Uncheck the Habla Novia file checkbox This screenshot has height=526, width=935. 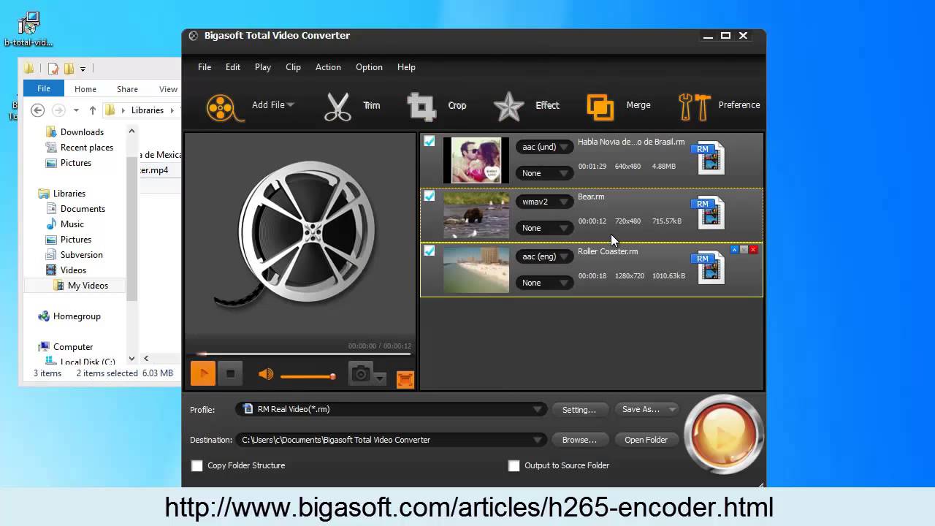[x=430, y=141]
